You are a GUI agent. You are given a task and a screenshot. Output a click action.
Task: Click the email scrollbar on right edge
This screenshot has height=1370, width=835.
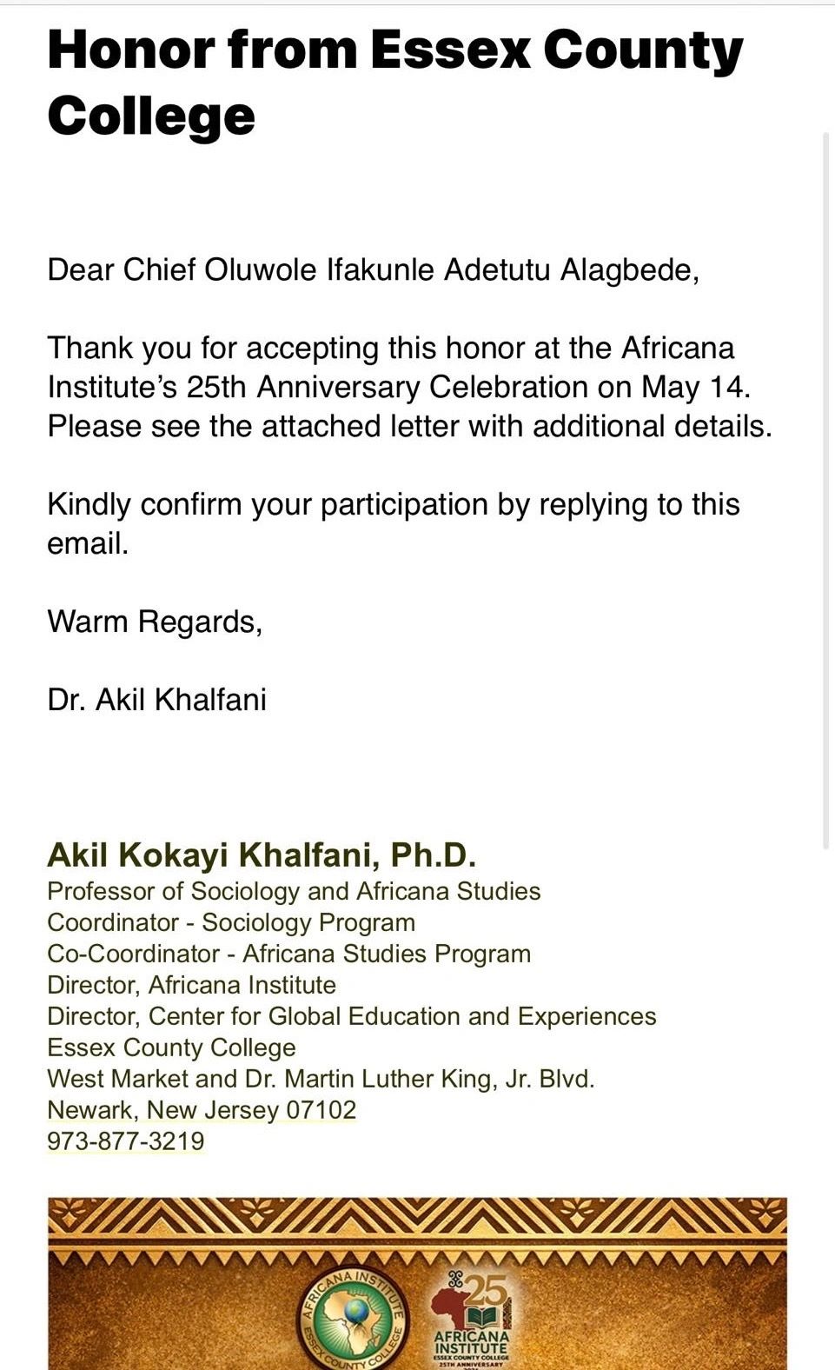point(826,491)
